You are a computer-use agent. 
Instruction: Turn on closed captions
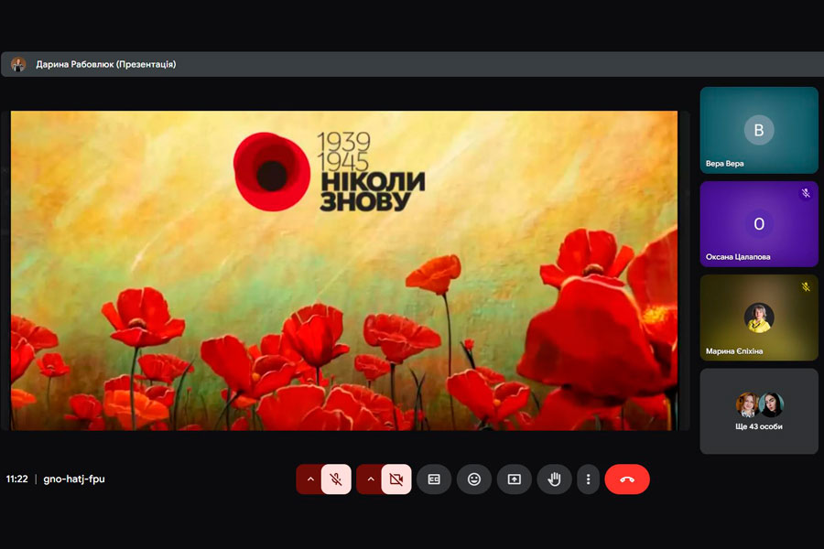click(434, 479)
